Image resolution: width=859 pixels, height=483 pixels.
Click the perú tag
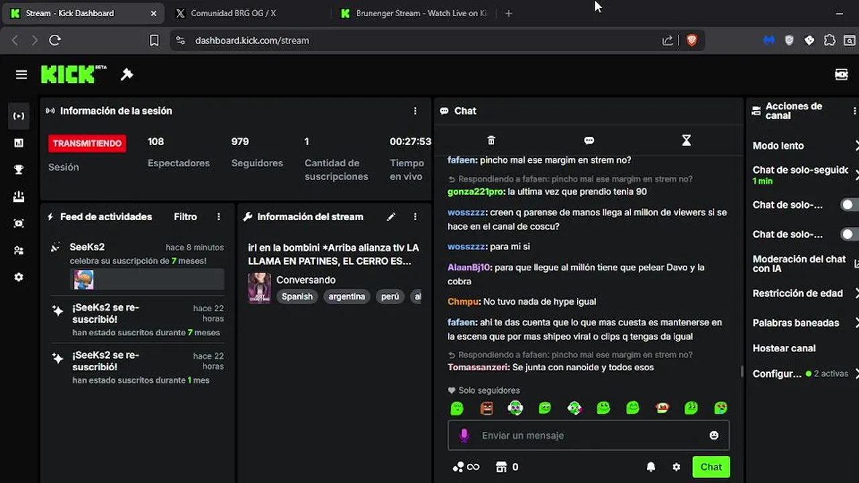(x=390, y=297)
